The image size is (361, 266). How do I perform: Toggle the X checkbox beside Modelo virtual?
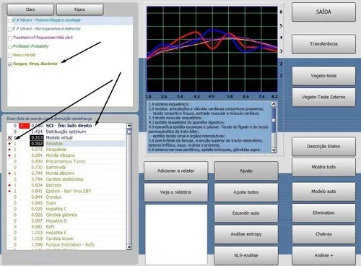9,138
